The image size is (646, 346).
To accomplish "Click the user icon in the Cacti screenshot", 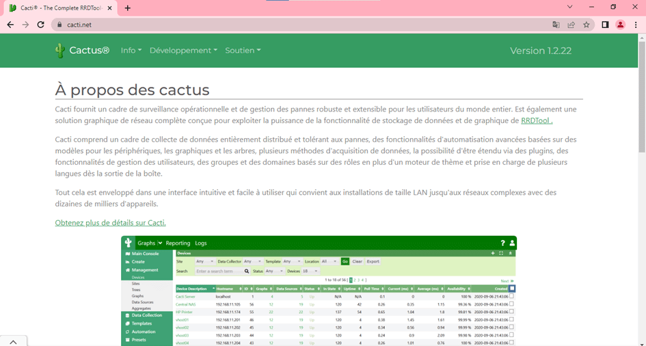I will coord(512,243).
